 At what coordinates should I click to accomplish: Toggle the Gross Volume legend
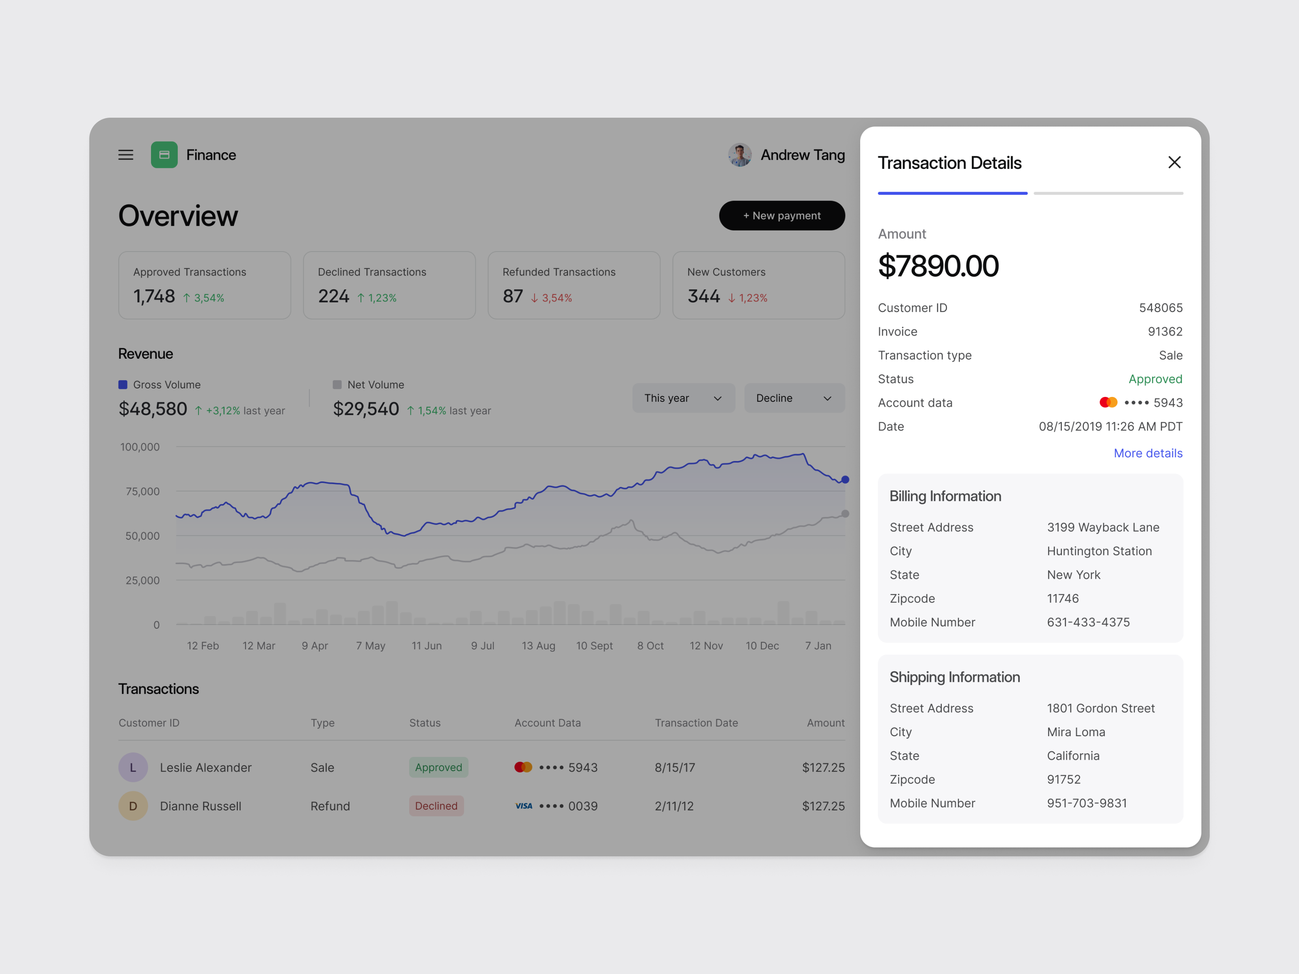(159, 385)
